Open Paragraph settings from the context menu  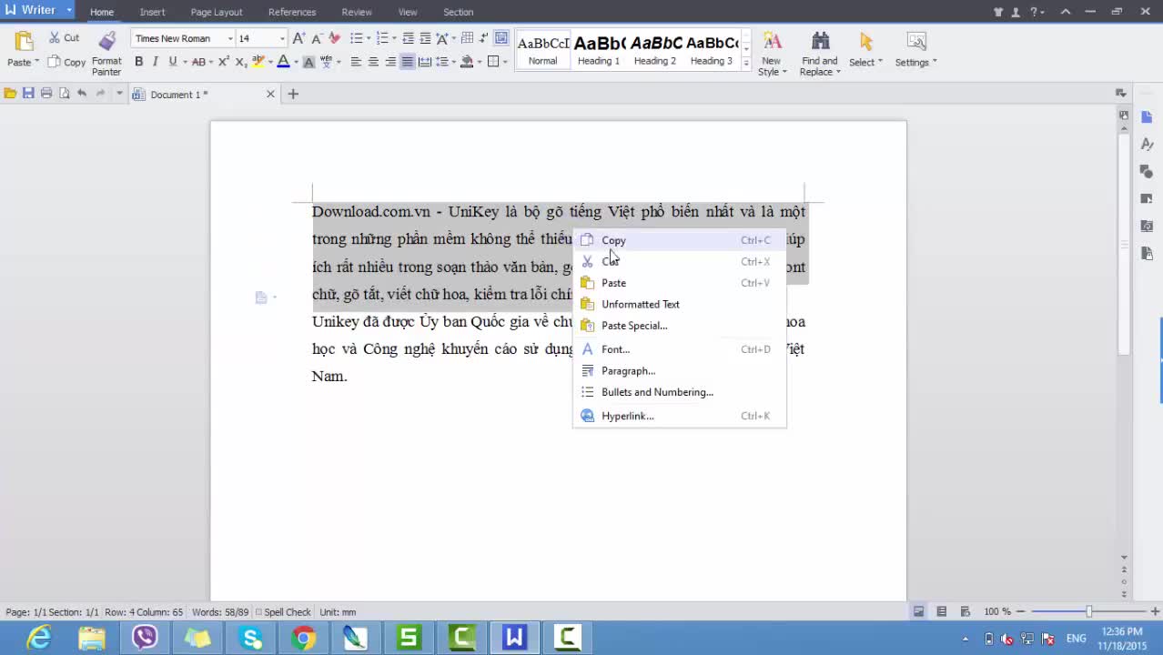(x=679, y=370)
